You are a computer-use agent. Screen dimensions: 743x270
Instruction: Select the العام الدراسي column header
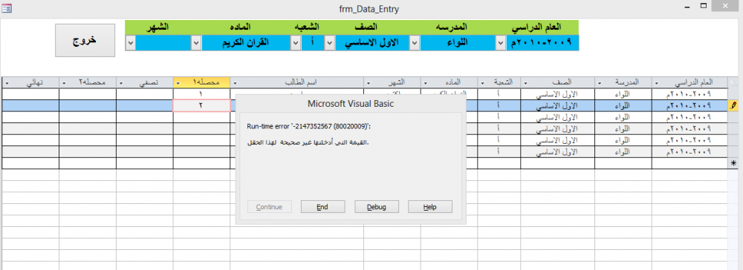[x=690, y=82]
